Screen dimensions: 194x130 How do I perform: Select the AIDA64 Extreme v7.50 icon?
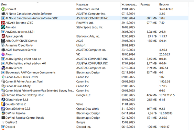coord(3,23)
